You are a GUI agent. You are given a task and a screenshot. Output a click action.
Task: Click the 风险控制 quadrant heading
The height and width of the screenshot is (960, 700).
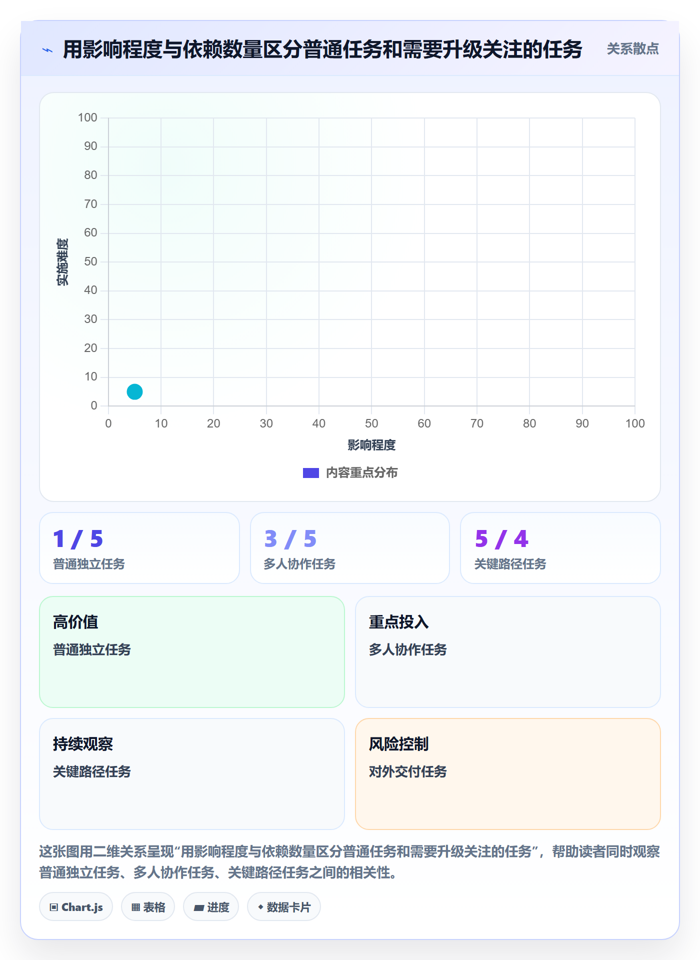(398, 744)
